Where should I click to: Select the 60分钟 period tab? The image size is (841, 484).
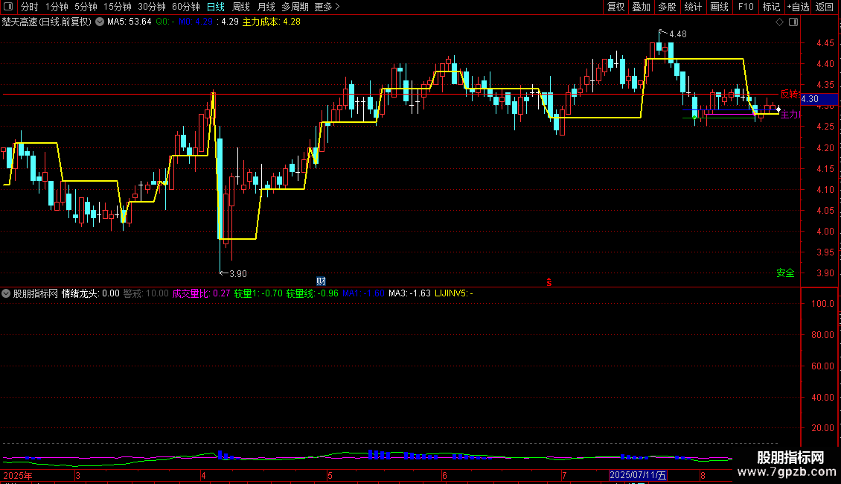(x=186, y=7)
